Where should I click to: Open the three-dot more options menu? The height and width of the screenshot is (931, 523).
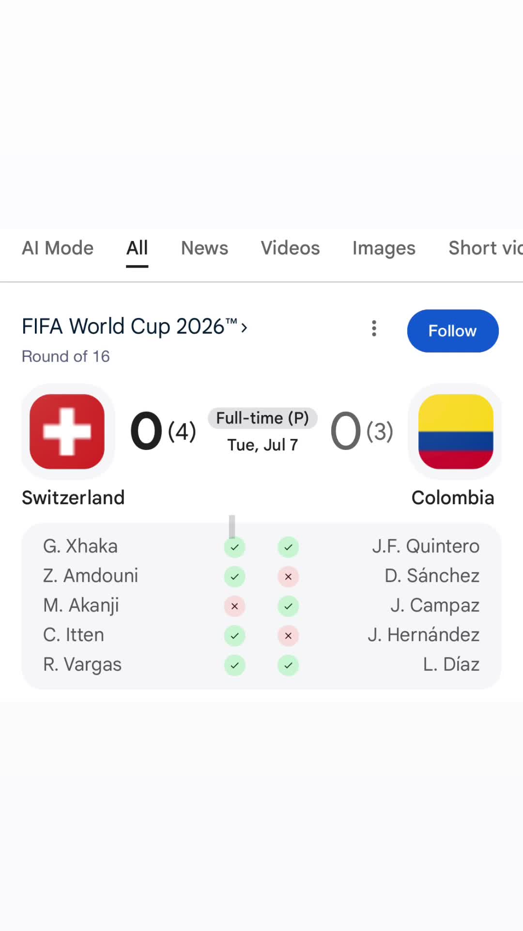click(374, 328)
